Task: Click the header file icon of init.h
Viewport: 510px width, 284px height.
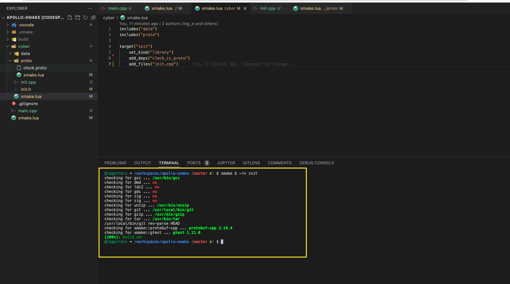Action: click(x=16, y=89)
